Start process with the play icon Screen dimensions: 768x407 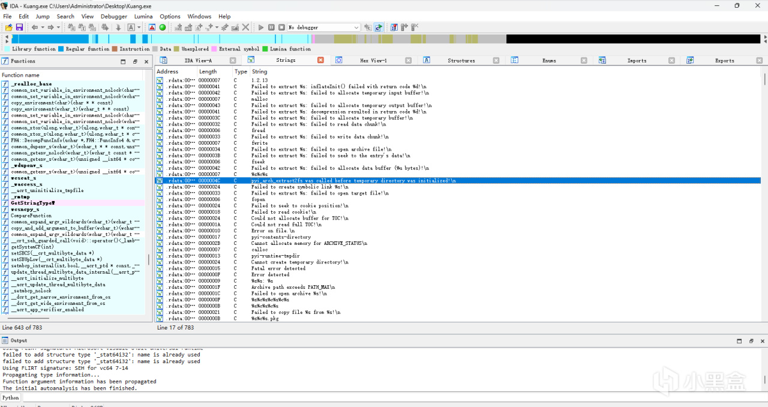(261, 28)
